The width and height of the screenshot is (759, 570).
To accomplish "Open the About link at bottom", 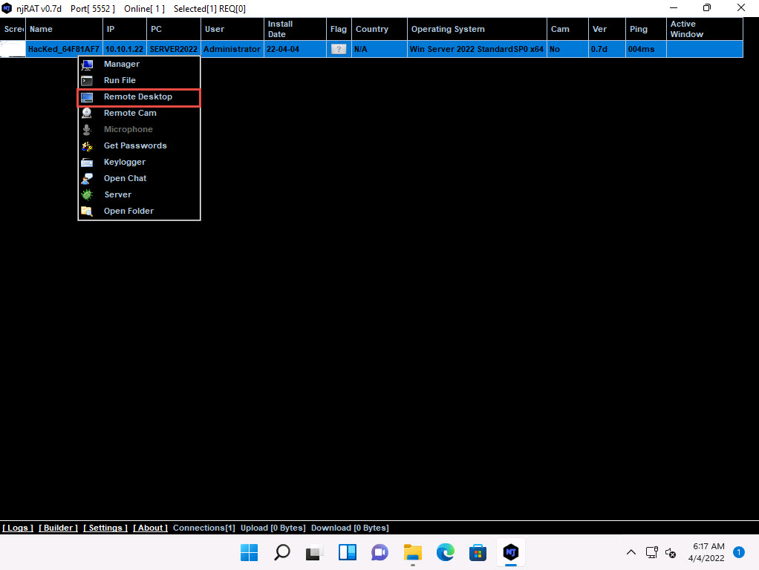I will (150, 528).
